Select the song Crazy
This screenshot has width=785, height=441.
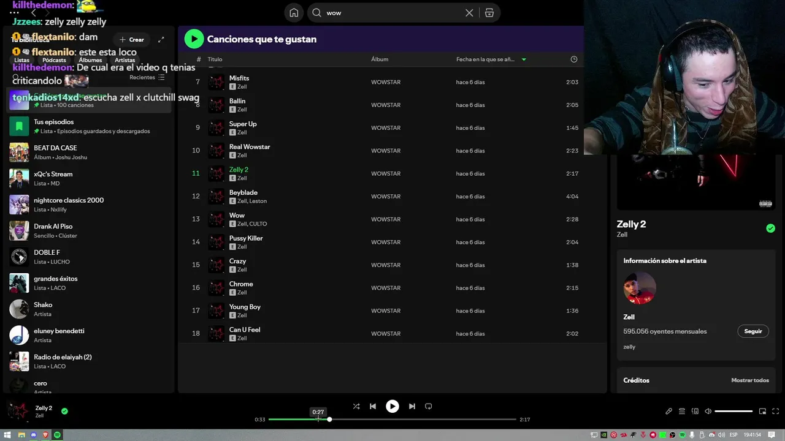(237, 261)
